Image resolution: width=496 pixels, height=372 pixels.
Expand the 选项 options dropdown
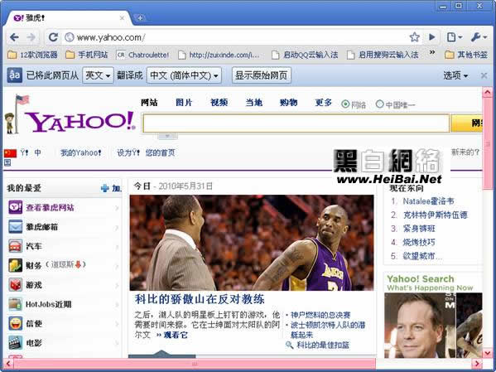[455, 75]
